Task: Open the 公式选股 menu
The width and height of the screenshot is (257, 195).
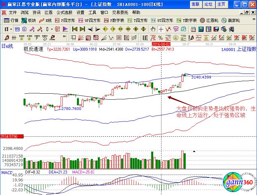Action: 64,12
